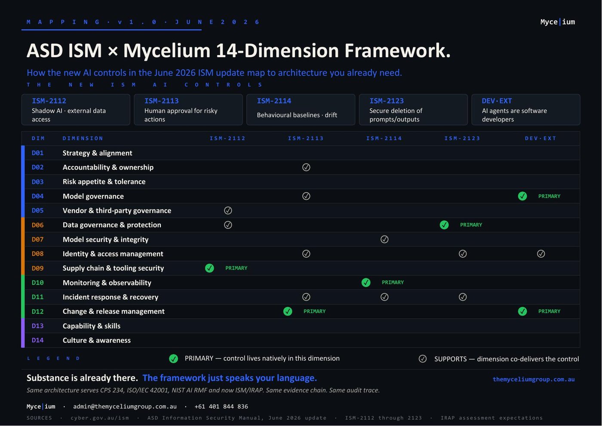
Task: Select the Vendor & third-party governance label
Action: 117,210
